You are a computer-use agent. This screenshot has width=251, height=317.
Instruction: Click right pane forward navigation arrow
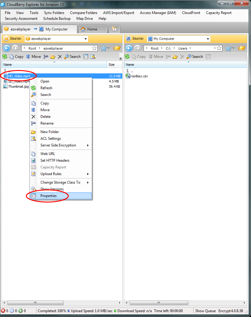click(138, 48)
